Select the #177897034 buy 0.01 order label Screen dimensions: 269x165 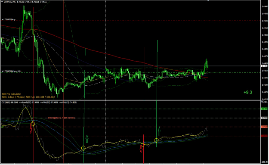pyautogui.click(x=12, y=71)
